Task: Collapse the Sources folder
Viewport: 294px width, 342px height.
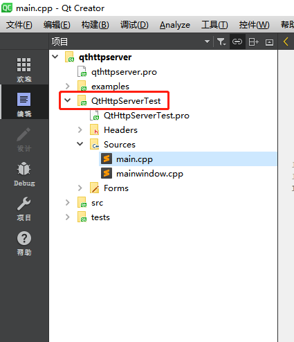Action: [x=80, y=144]
